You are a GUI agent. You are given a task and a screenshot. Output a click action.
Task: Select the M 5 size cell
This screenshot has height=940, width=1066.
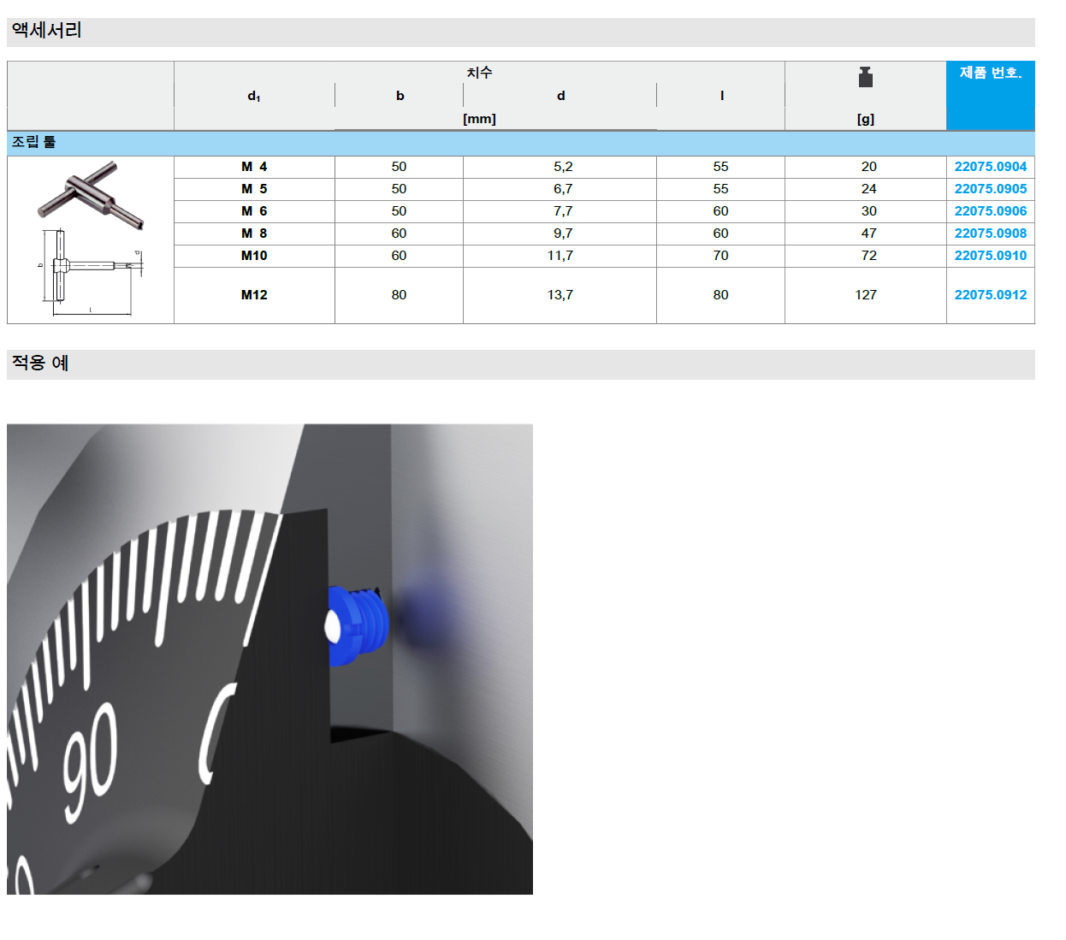pos(254,189)
